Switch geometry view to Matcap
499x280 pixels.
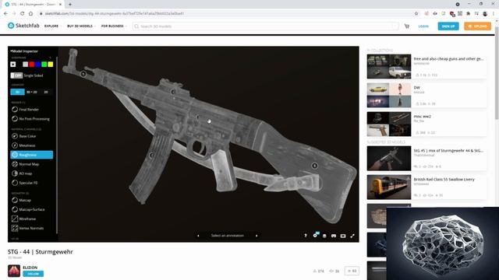[21, 201]
